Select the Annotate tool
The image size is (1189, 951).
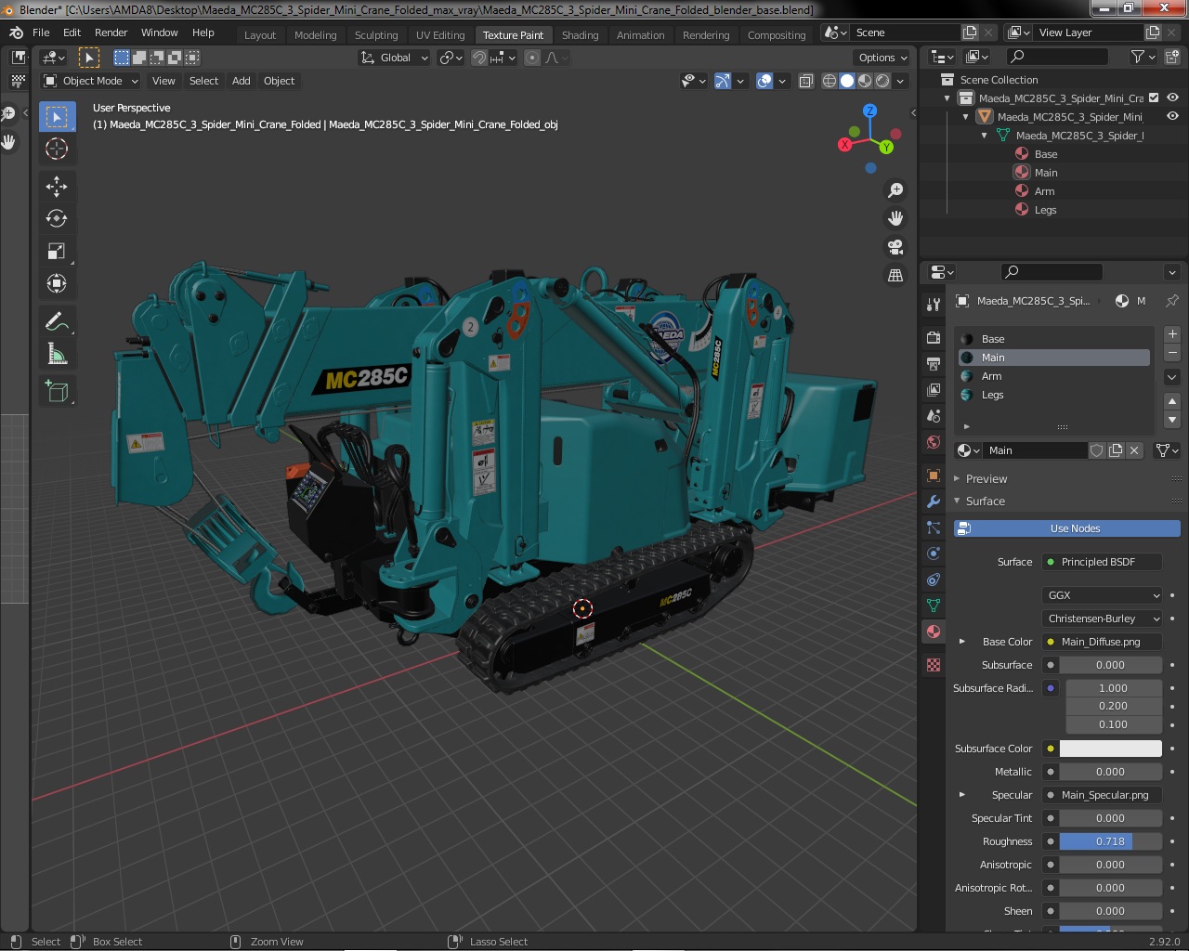(57, 321)
